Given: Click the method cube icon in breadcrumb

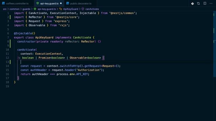Looking at the screenshot, I should pos(83,9).
